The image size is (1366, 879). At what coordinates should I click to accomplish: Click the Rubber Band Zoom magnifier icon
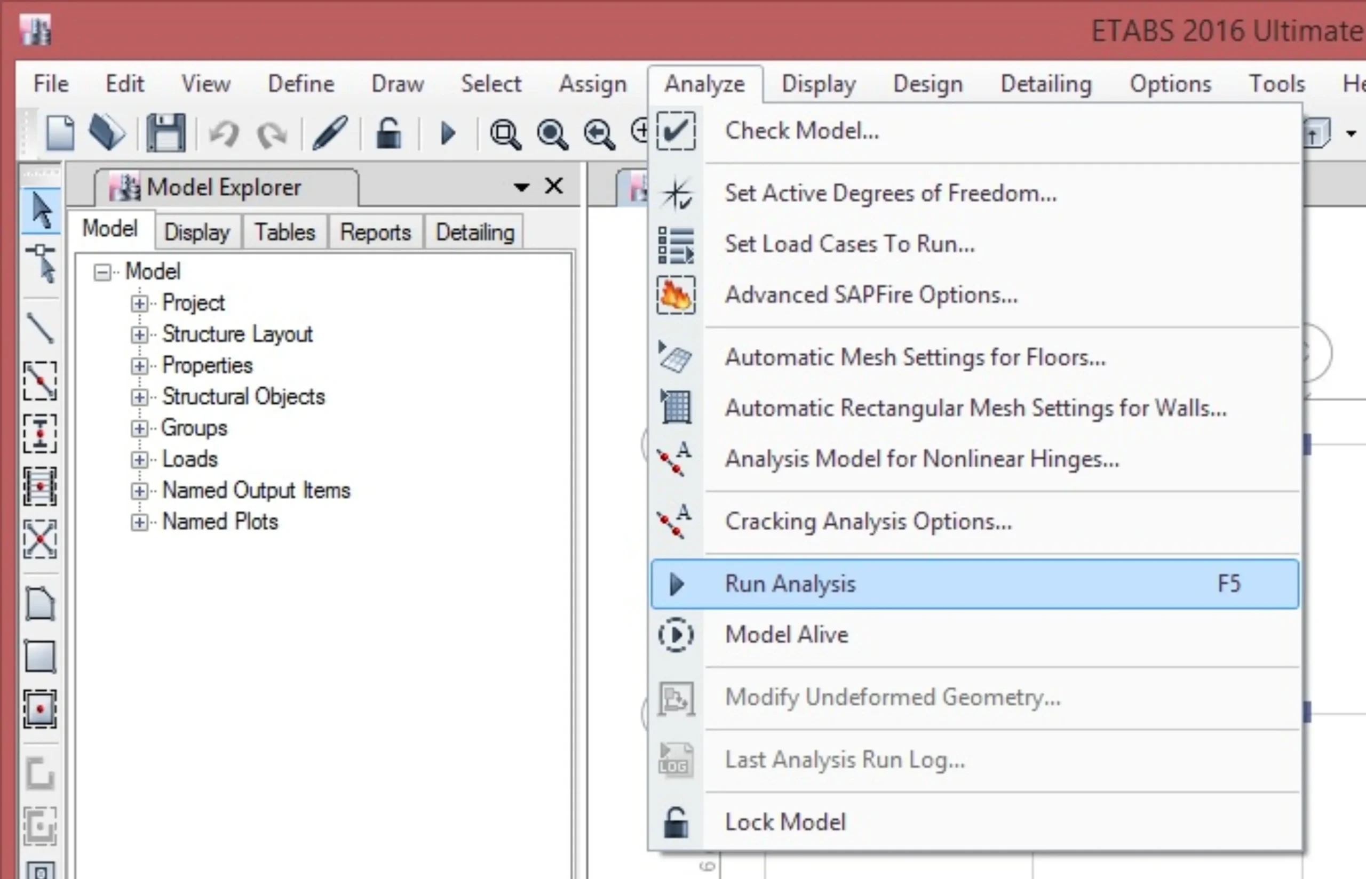(x=505, y=134)
